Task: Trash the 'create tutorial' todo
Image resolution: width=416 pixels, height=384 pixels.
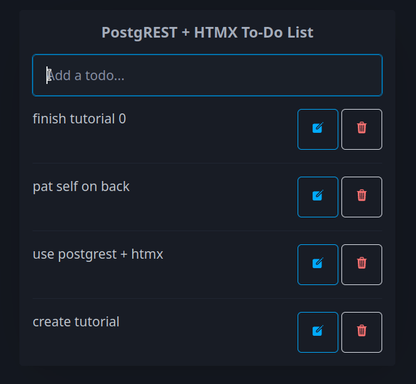Action: coord(361,332)
